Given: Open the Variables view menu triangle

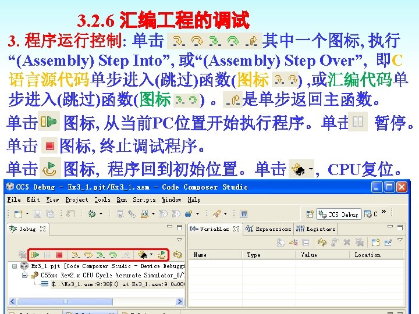Looking at the screenshot, I should tap(400, 240).
